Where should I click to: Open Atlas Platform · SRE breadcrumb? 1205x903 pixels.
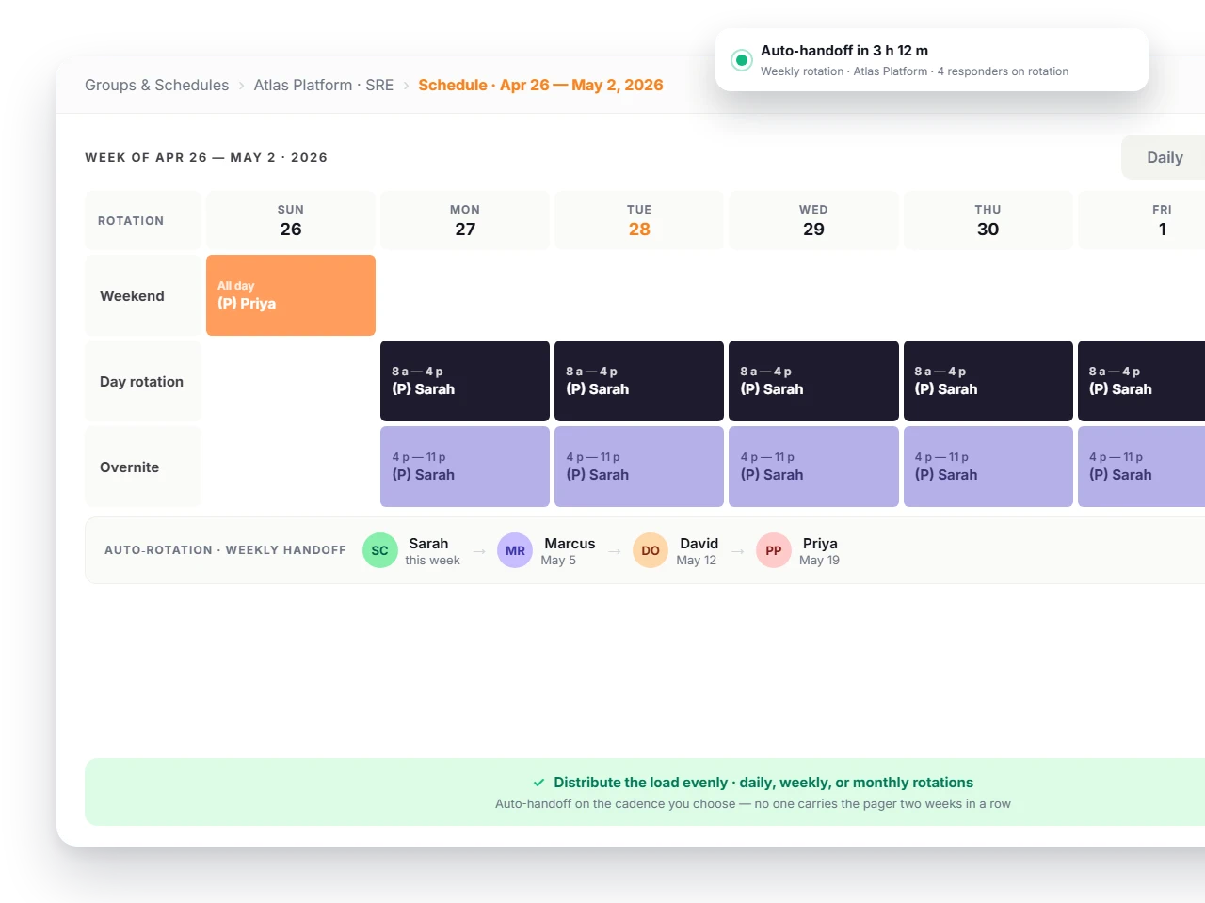324,85
